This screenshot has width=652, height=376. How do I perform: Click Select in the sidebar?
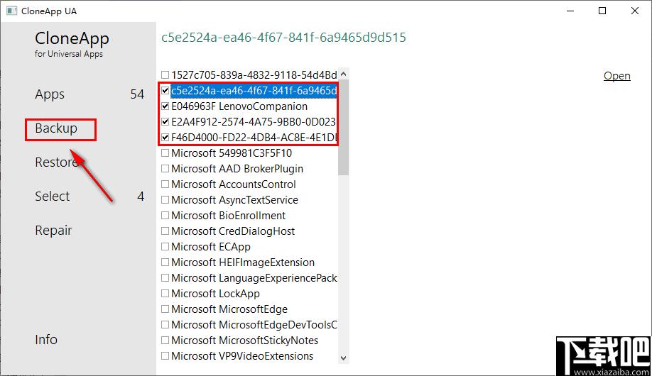pyautogui.click(x=53, y=196)
